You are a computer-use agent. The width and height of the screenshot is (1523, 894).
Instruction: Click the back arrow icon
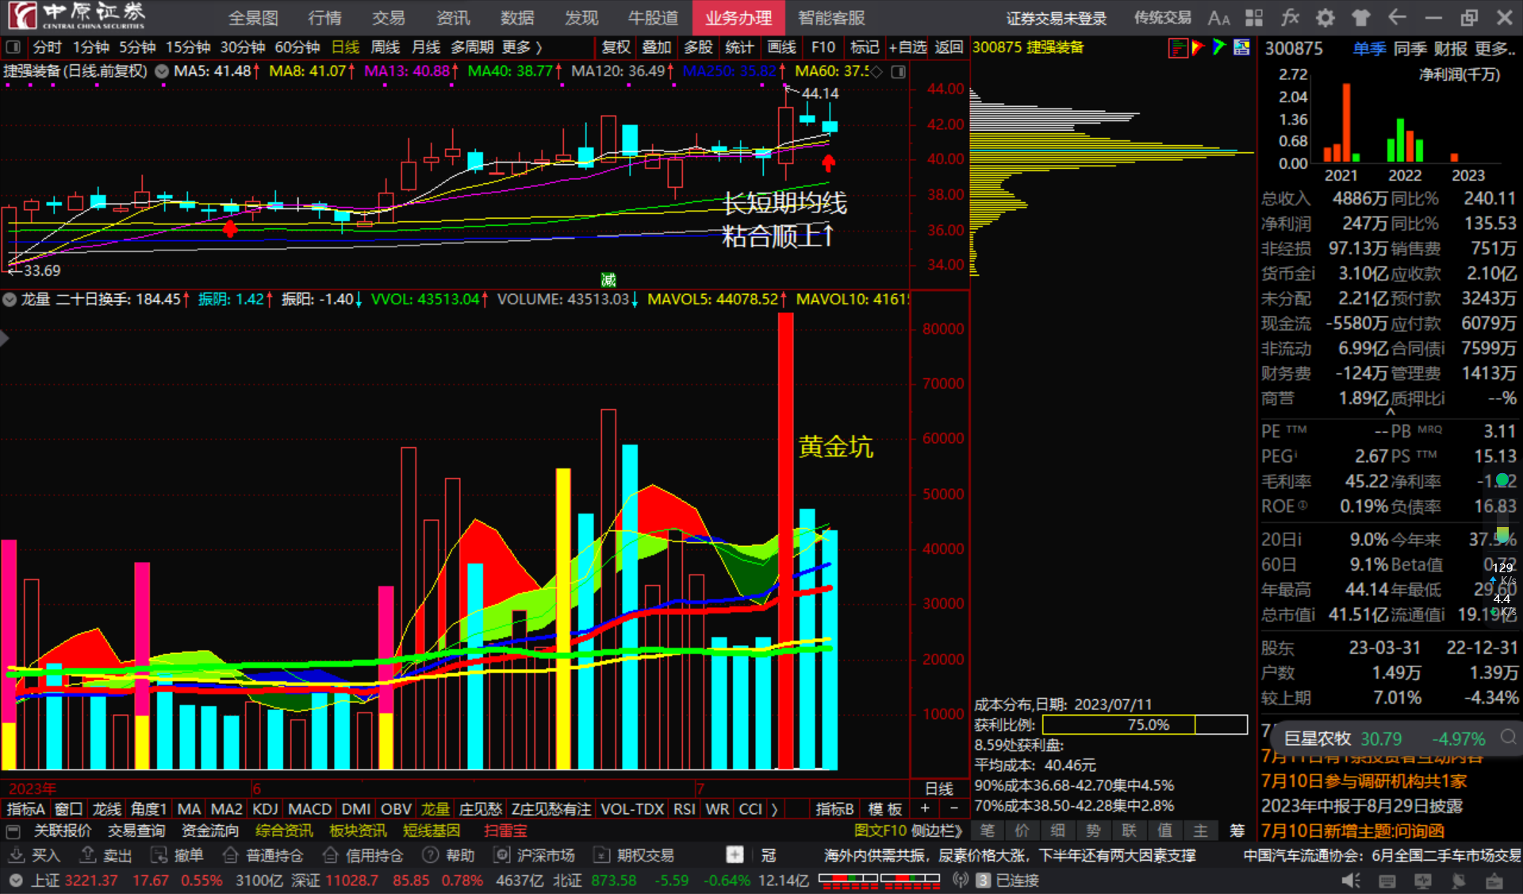pyautogui.click(x=1398, y=17)
